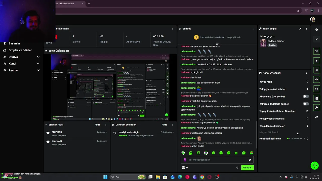
Task: Open Yayın bilgisi panel three-dot menu
Action: point(306,29)
